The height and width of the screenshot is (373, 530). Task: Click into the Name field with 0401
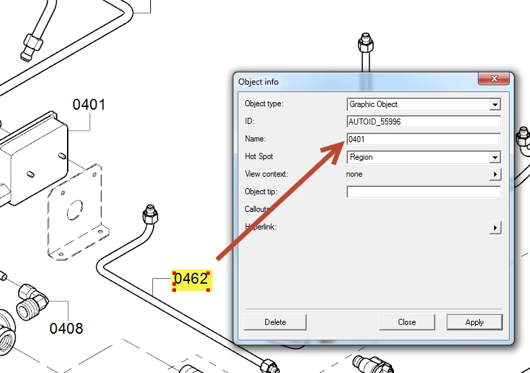coord(424,139)
